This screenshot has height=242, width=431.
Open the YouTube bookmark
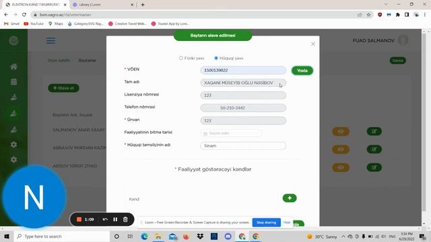click(x=34, y=24)
